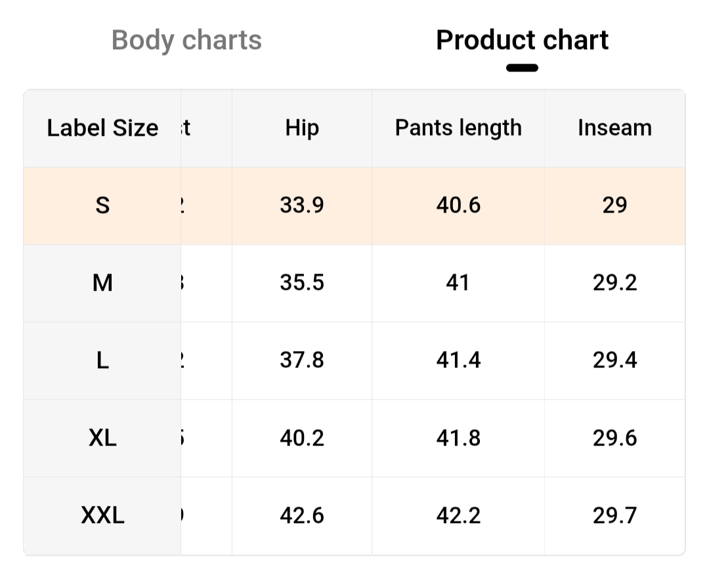Click the black underline tab indicator

[523, 68]
